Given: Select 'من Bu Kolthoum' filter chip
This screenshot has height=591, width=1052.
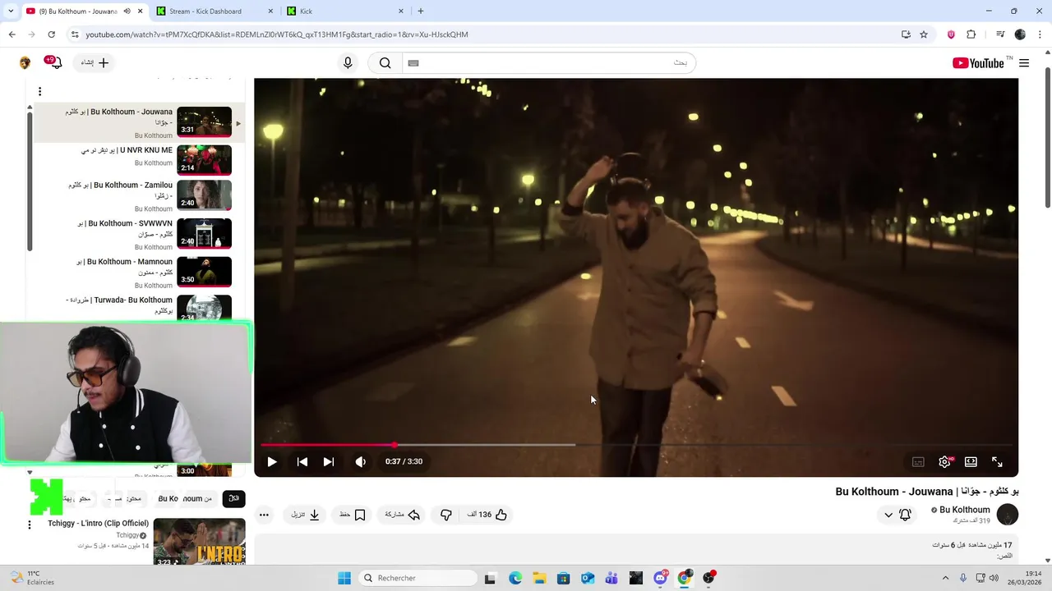Looking at the screenshot, I should (x=185, y=498).
